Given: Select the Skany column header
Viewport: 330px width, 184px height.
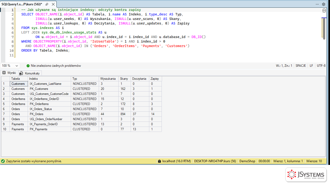Looking at the screenshot, I should point(125,79).
